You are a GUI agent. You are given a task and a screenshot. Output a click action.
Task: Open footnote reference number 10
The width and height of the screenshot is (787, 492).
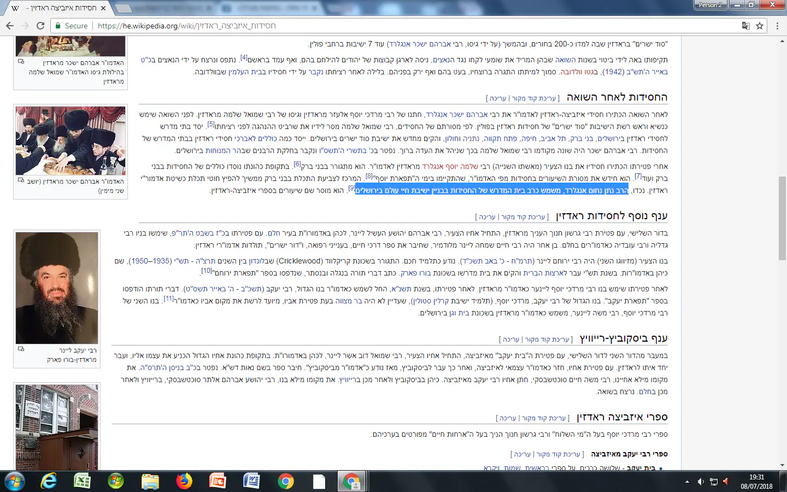[x=207, y=271]
